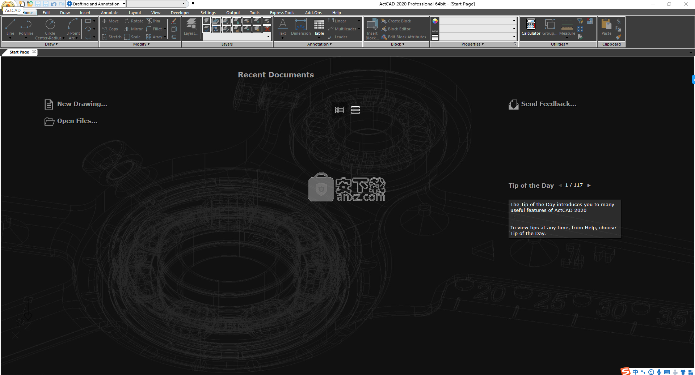Click Create Block button
This screenshot has height=375, width=695.
point(396,21)
